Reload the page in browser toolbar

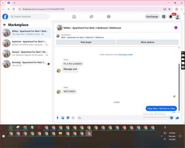pyautogui.click(x=14, y=9)
